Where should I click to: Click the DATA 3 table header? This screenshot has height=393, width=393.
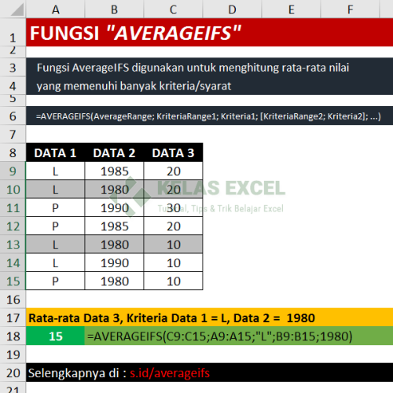(173, 152)
